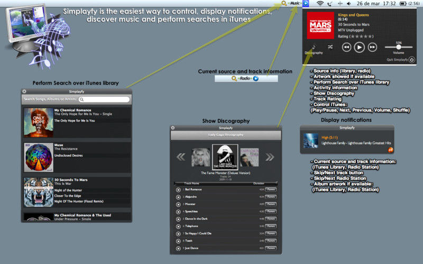Play the Just Dance preview
This screenshot has height=264, width=423.
click(178, 248)
